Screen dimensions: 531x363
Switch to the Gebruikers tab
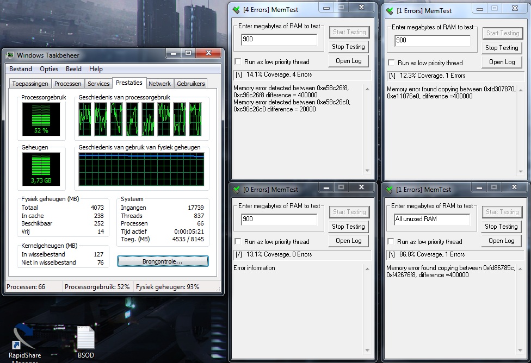[190, 84]
